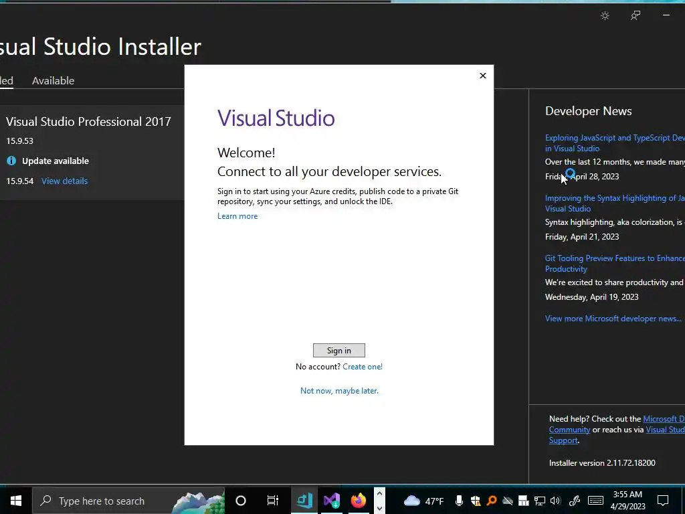Open the Learn more link

click(237, 216)
